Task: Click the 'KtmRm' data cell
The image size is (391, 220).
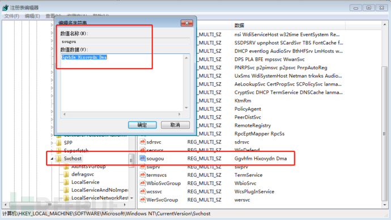Action: point(243,100)
